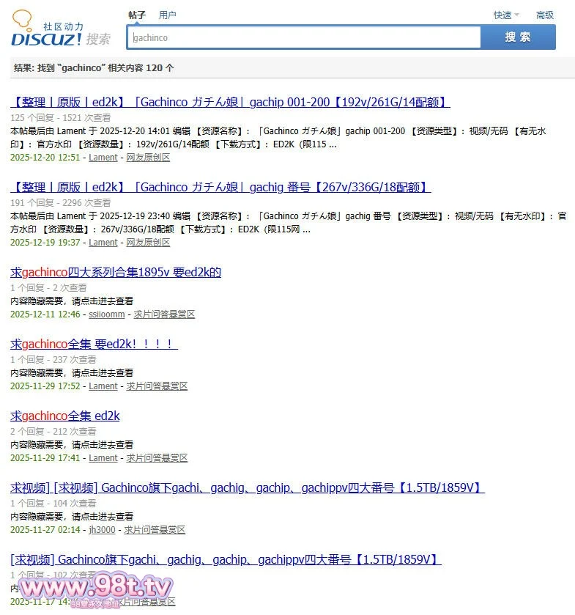Open the 高级 advanced search link
575x615 pixels.
[544, 15]
